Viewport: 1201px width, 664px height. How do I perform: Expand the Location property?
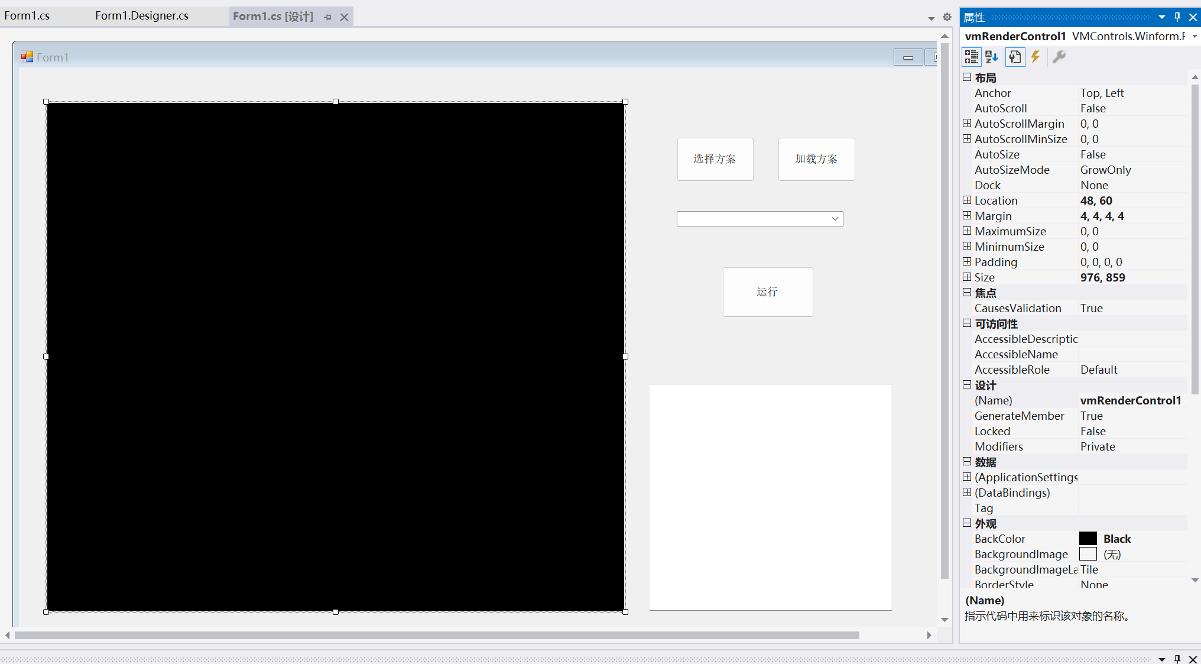pos(967,200)
